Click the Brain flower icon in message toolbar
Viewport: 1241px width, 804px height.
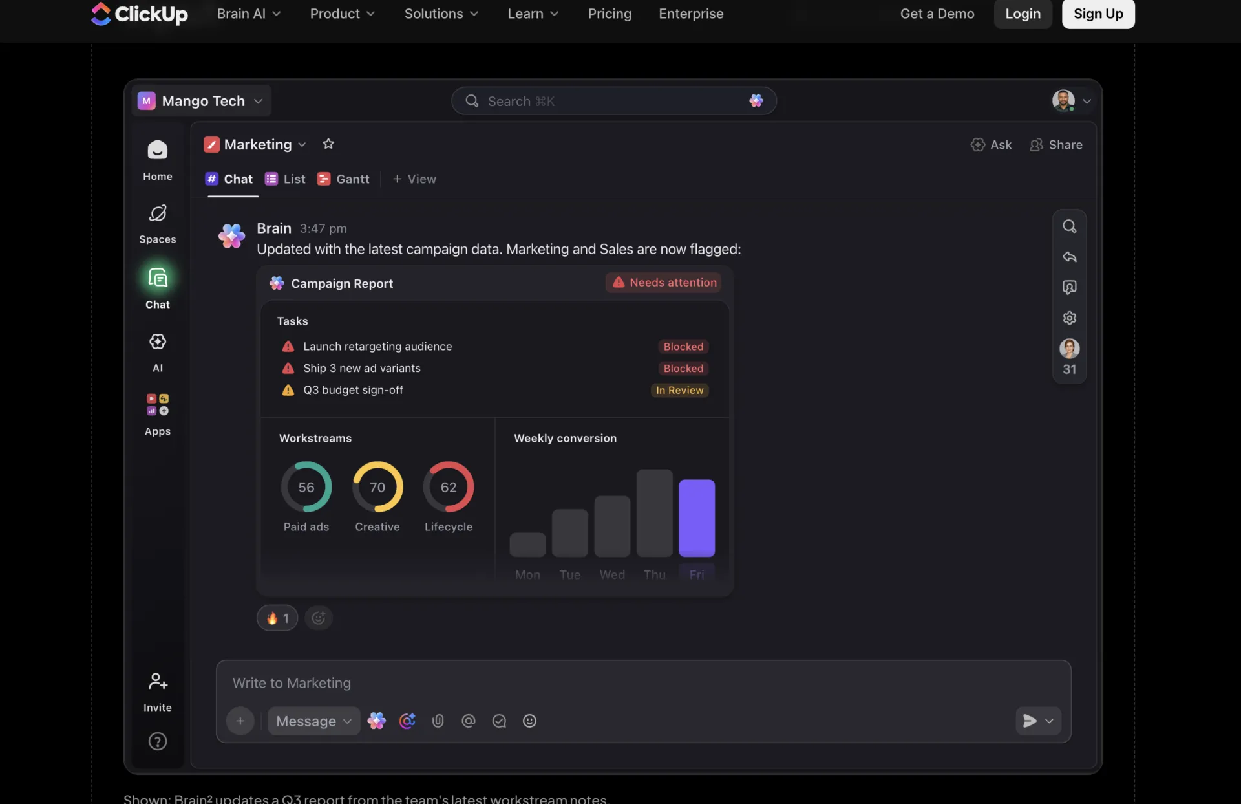pyautogui.click(x=377, y=721)
